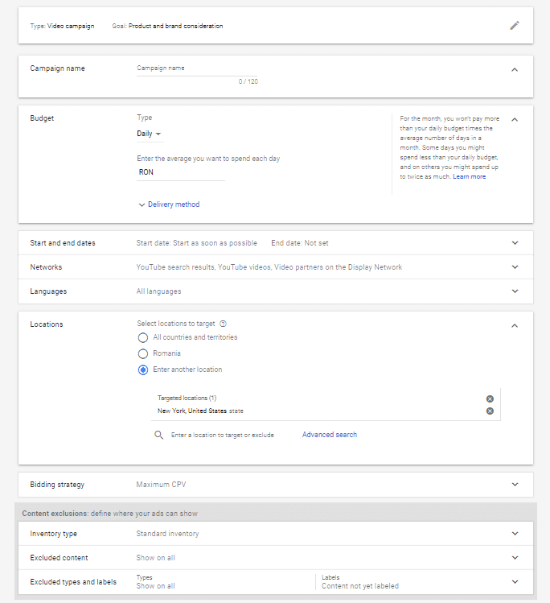Select Enter another location radio button
The height and width of the screenshot is (603, 550).
(x=143, y=370)
